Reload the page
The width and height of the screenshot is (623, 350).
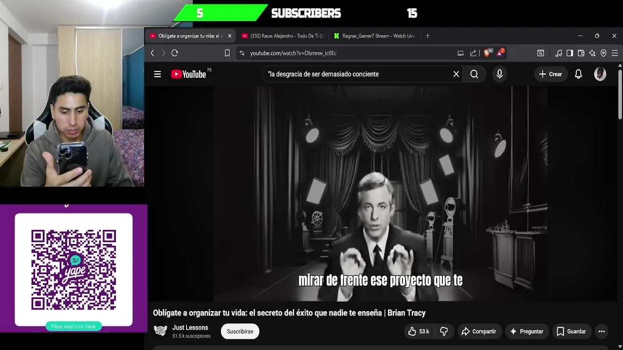click(x=175, y=53)
